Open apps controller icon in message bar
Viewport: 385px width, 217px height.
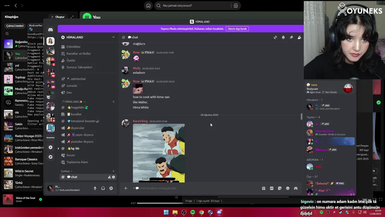click(x=296, y=188)
